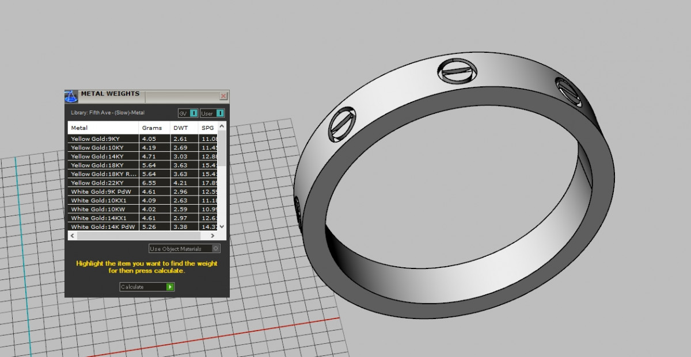Sort by the Metal column header
Screen dimensions: 691x357
[102, 128]
